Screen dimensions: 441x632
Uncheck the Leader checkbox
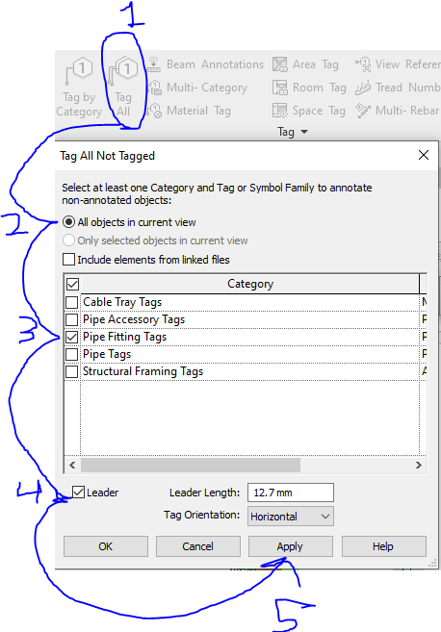point(78,493)
